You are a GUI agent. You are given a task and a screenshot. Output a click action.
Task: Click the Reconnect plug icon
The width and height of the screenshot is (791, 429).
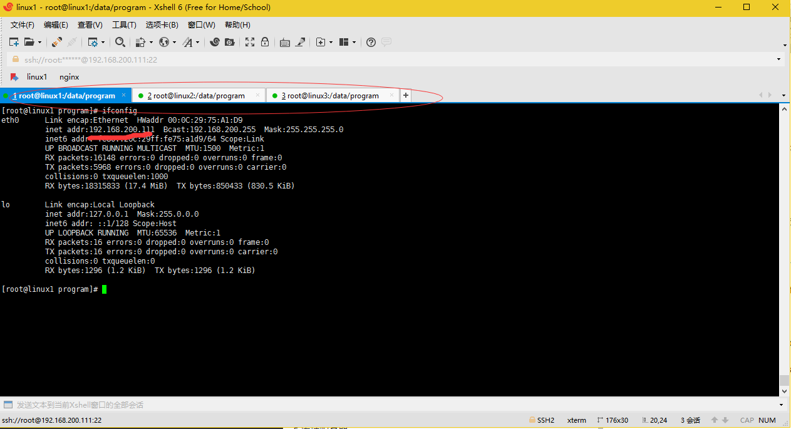57,42
